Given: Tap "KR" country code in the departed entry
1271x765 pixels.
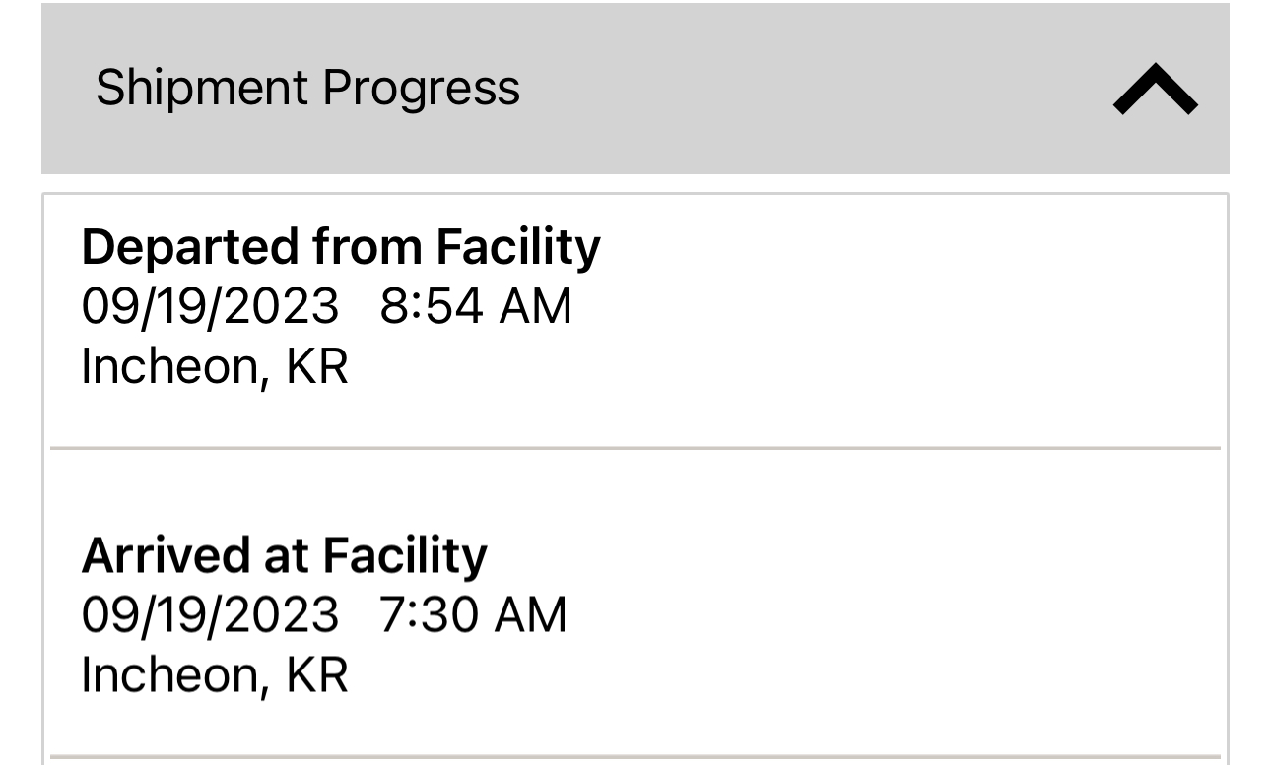Looking at the screenshot, I should pyautogui.click(x=317, y=366).
